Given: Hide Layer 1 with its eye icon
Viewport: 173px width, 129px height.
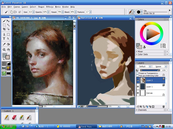Looking at the screenshot, I should coord(138,87).
